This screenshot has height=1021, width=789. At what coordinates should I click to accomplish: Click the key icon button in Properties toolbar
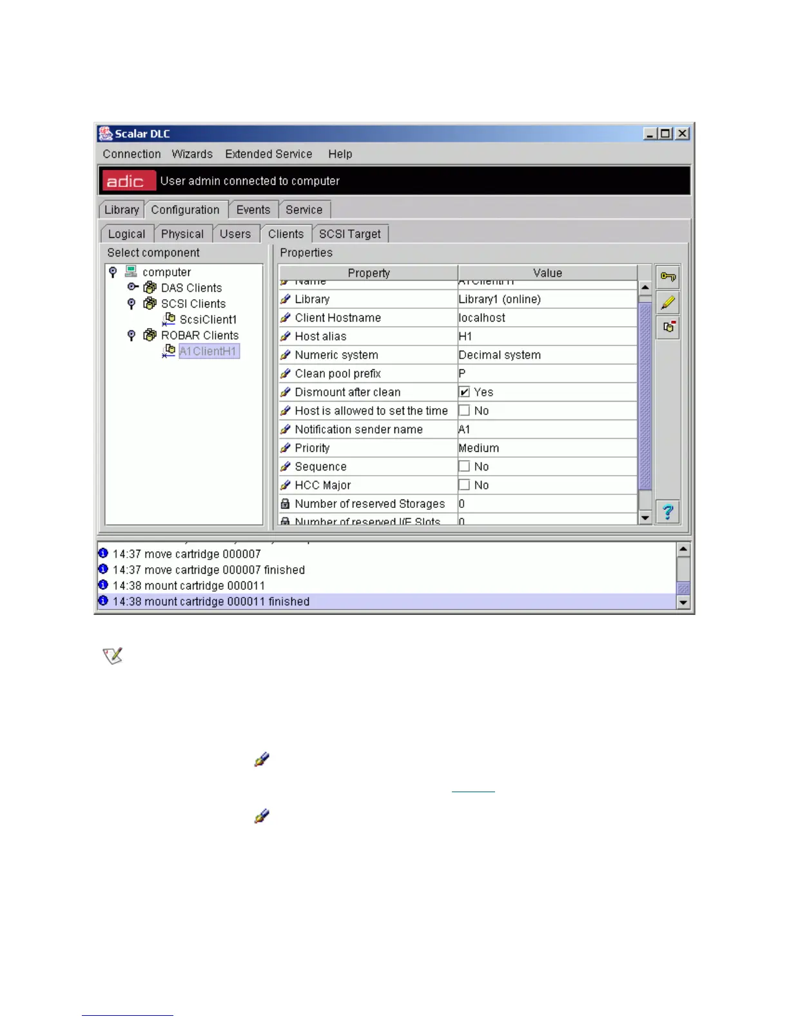668,277
